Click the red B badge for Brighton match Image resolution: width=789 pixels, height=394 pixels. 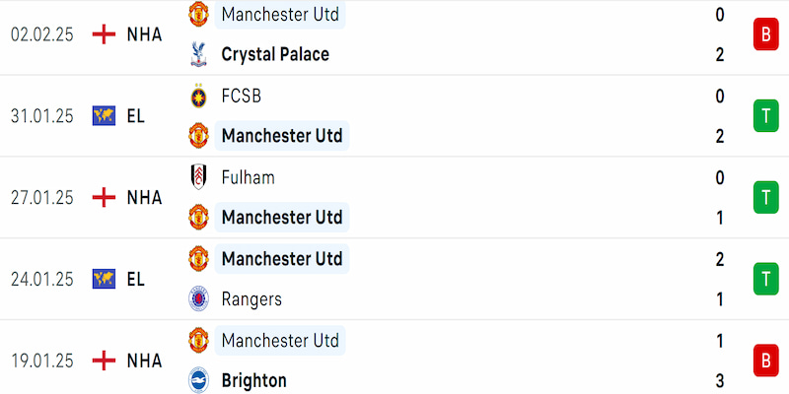[x=763, y=361]
